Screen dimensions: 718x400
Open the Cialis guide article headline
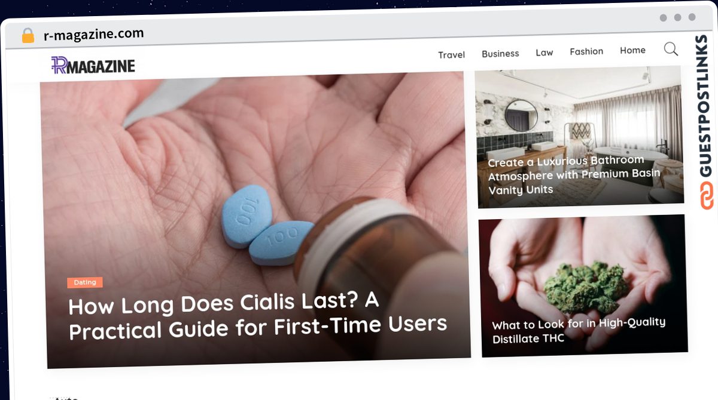click(257, 315)
